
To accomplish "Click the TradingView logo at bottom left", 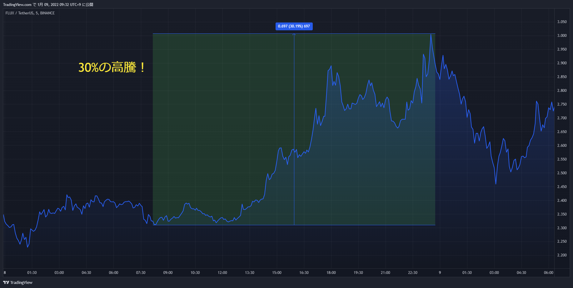I will 18,282.
